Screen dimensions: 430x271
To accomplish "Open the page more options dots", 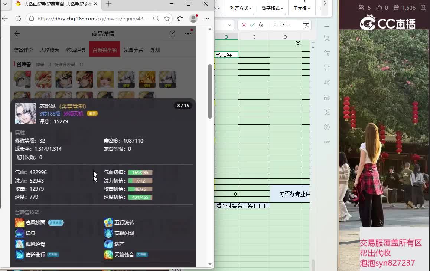I will coord(188,33).
